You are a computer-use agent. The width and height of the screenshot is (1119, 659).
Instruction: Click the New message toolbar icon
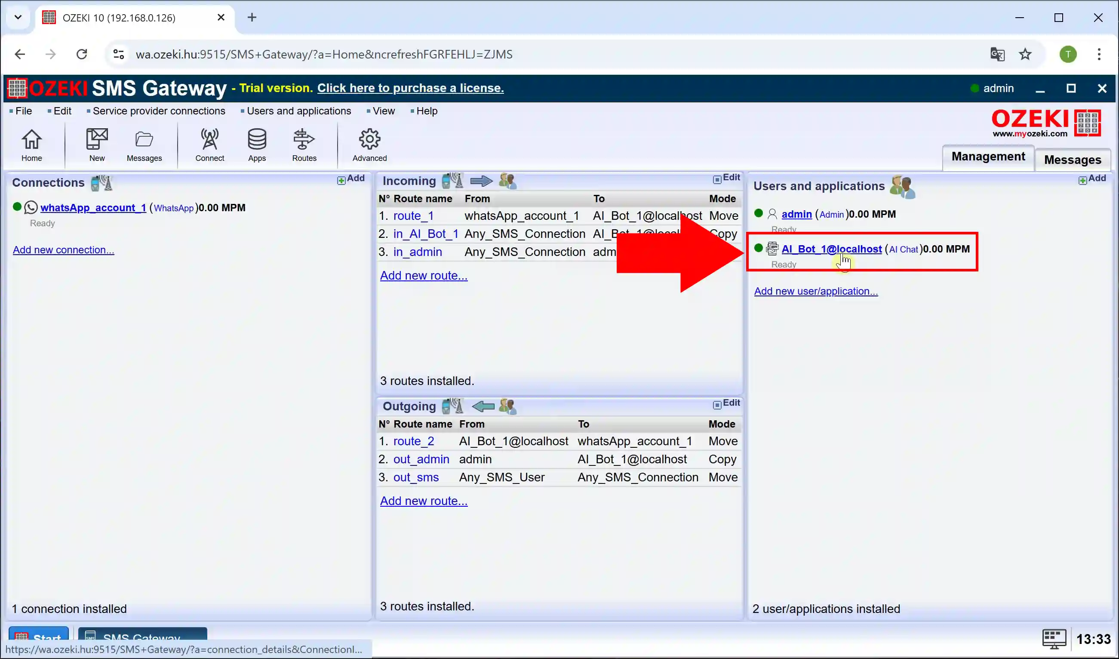tap(97, 146)
